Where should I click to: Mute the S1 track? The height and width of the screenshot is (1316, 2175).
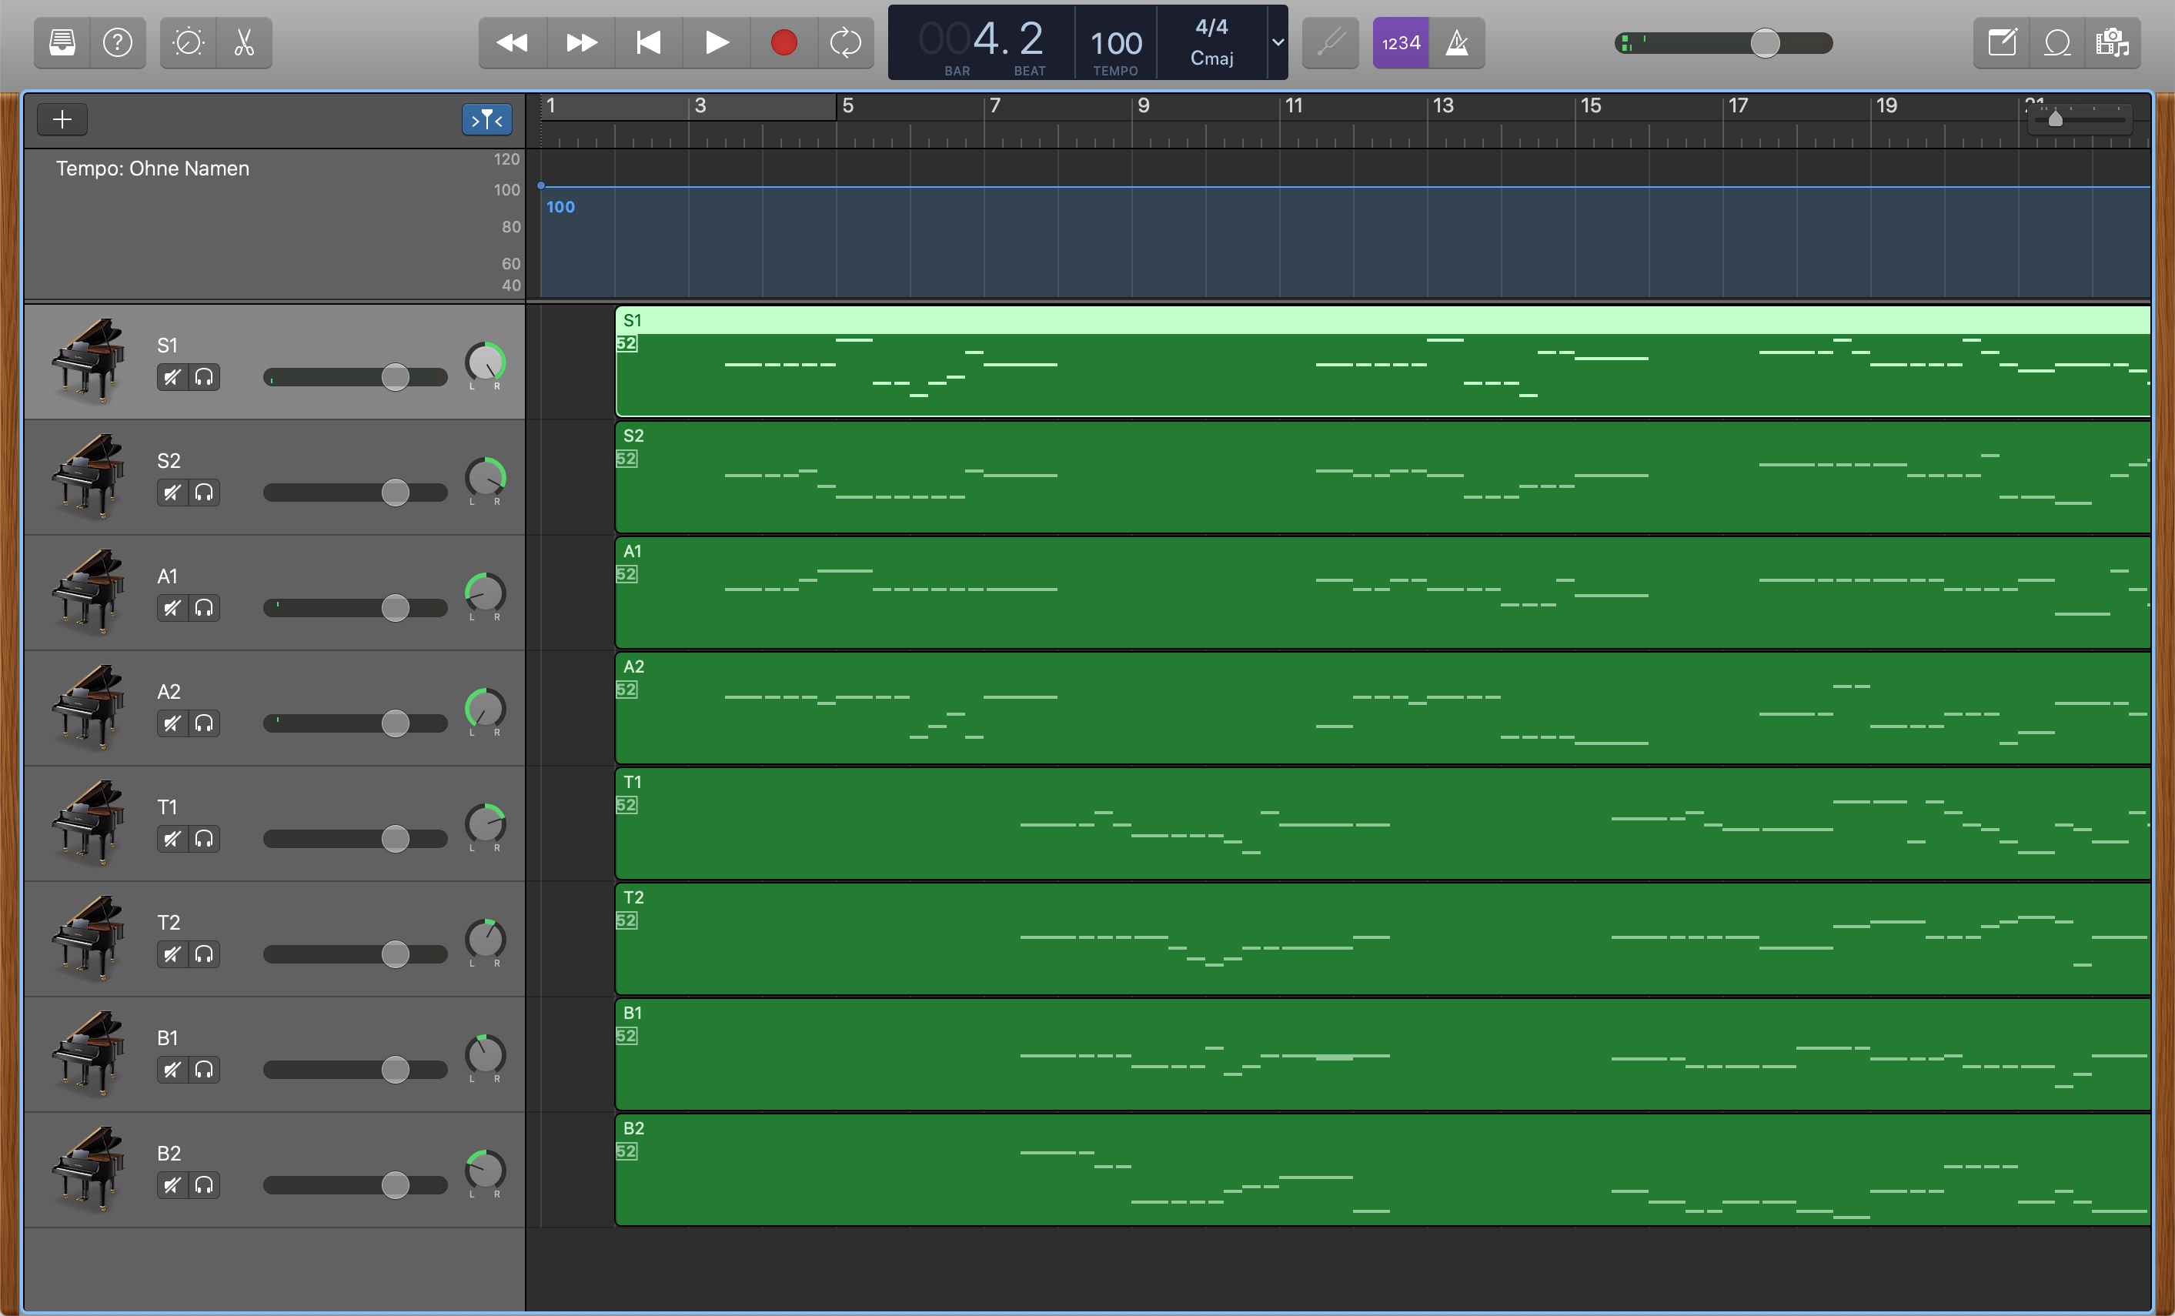(172, 378)
